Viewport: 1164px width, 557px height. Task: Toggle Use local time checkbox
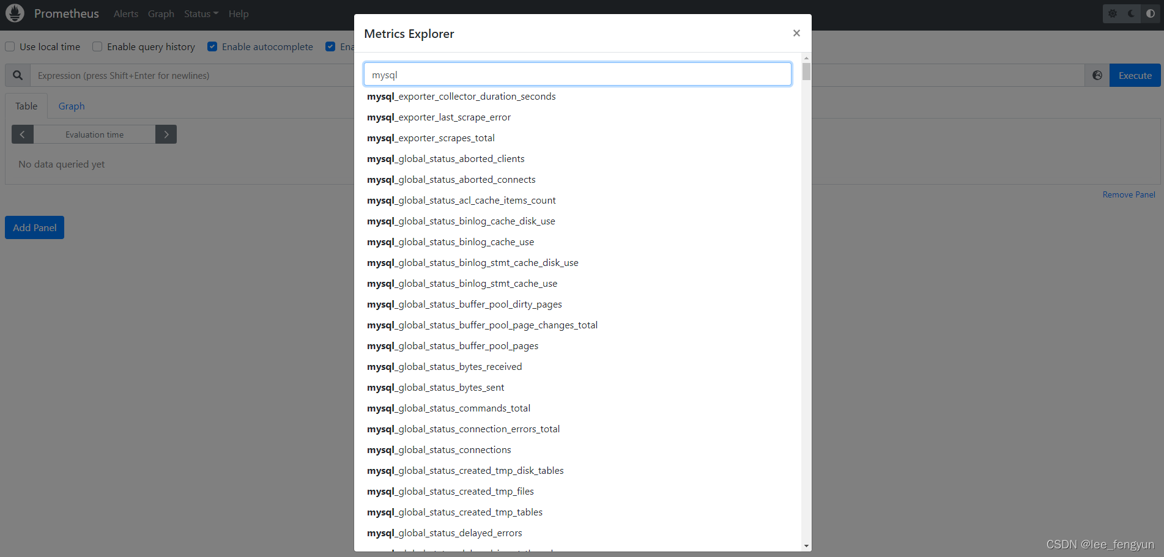pos(10,46)
